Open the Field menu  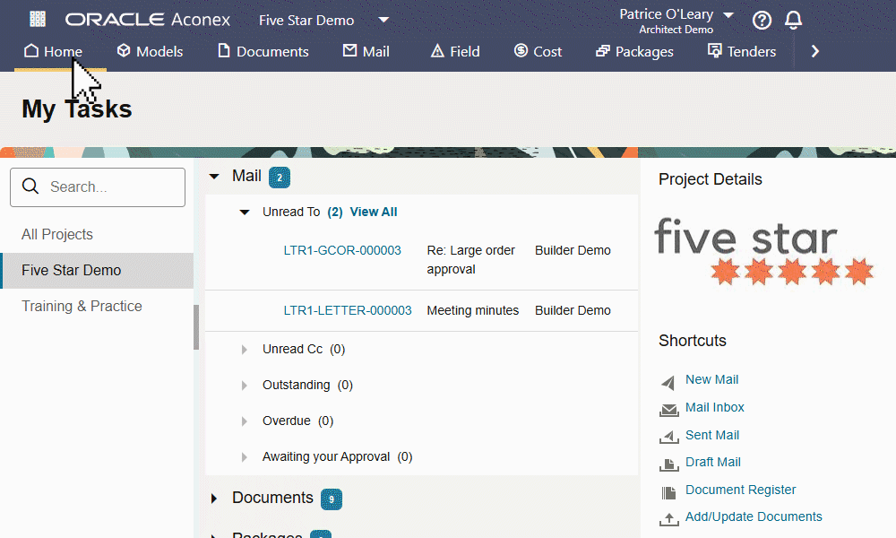coord(455,51)
